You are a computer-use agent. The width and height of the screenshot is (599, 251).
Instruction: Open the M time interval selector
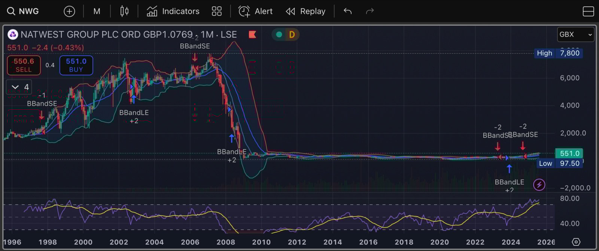pyautogui.click(x=97, y=11)
